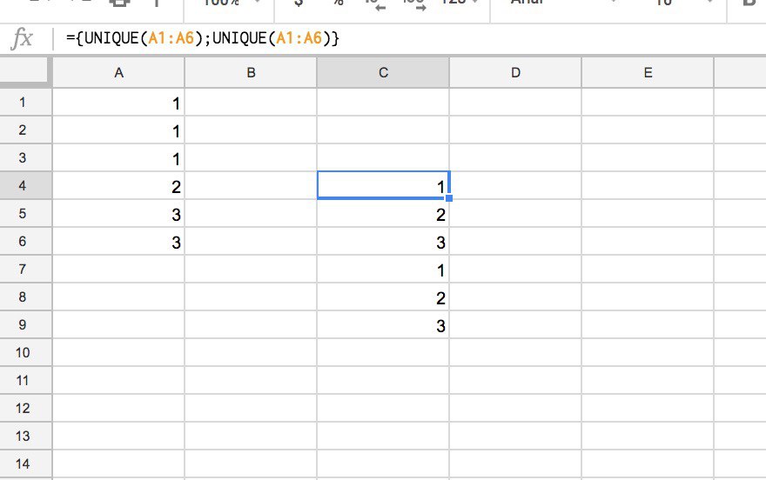Select the row 7 header
This screenshot has height=480, width=766.
point(23,270)
